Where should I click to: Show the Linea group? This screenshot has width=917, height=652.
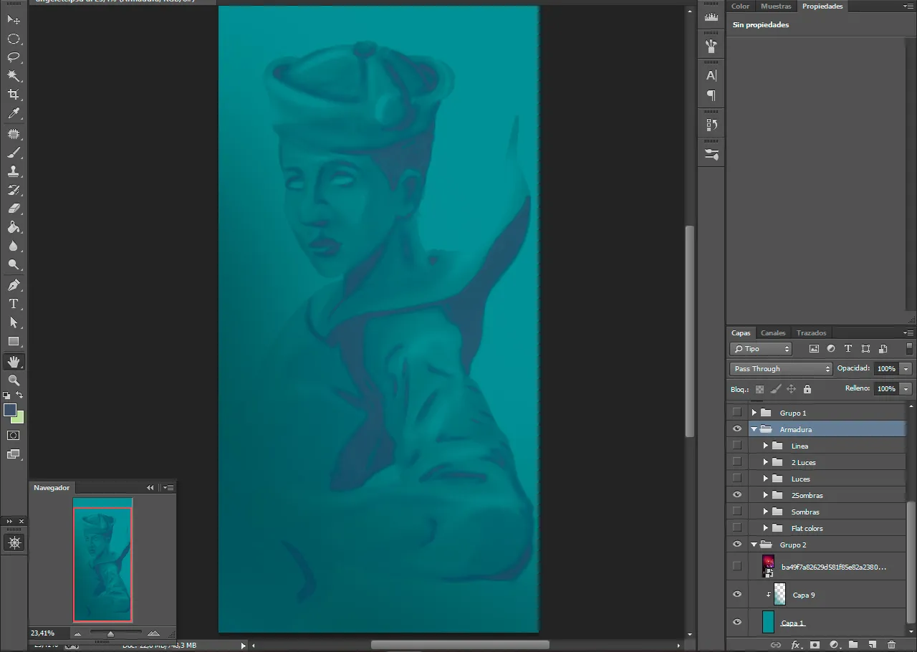pos(736,446)
